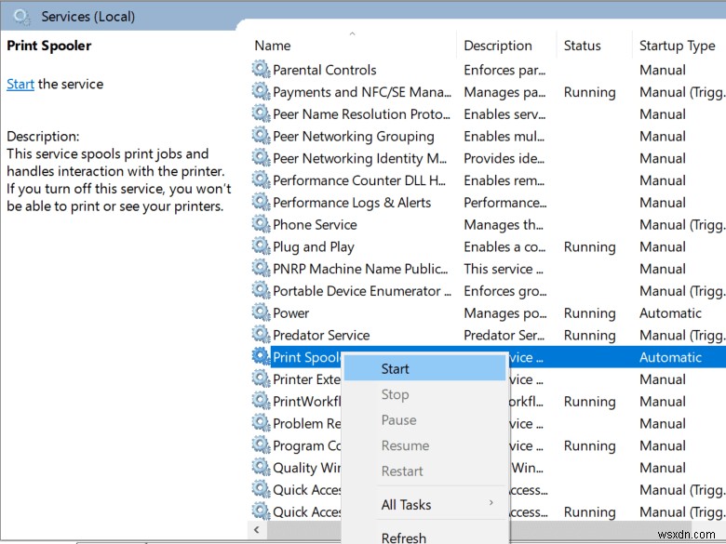
Task: Click the Predator Service gear icon
Action: (x=262, y=335)
